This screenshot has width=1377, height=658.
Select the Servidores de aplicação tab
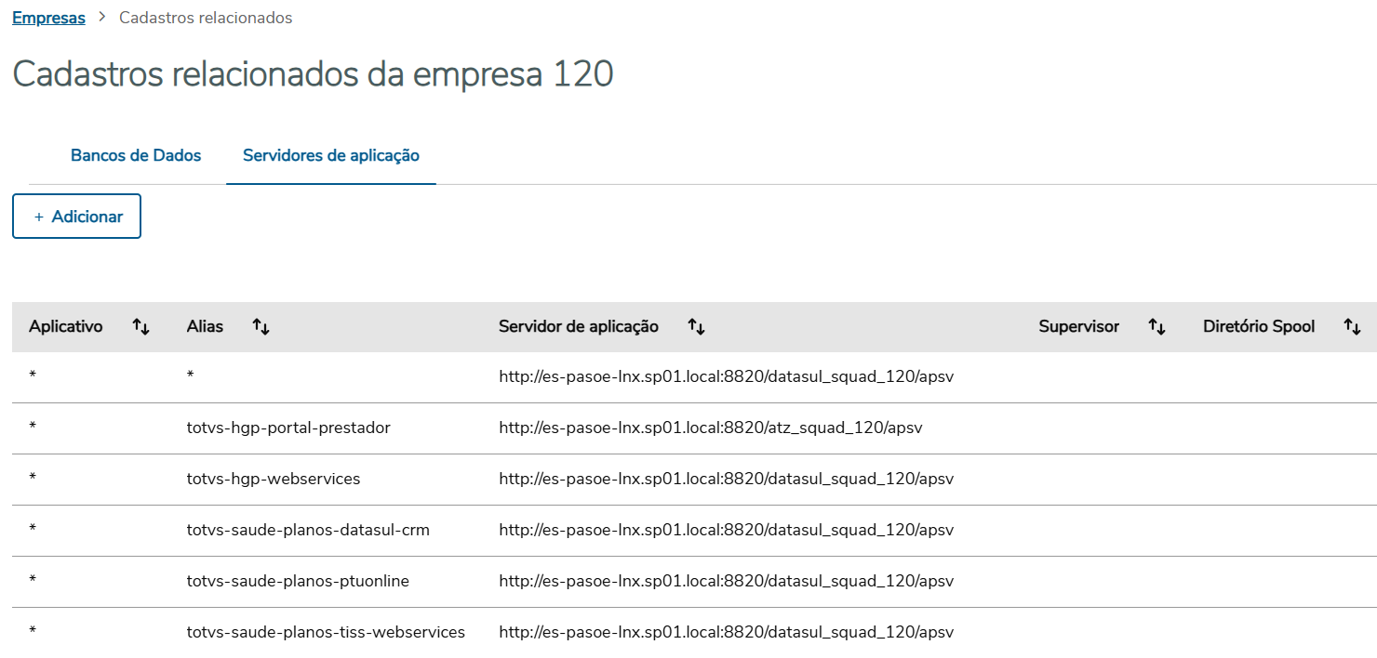point(330,155)
